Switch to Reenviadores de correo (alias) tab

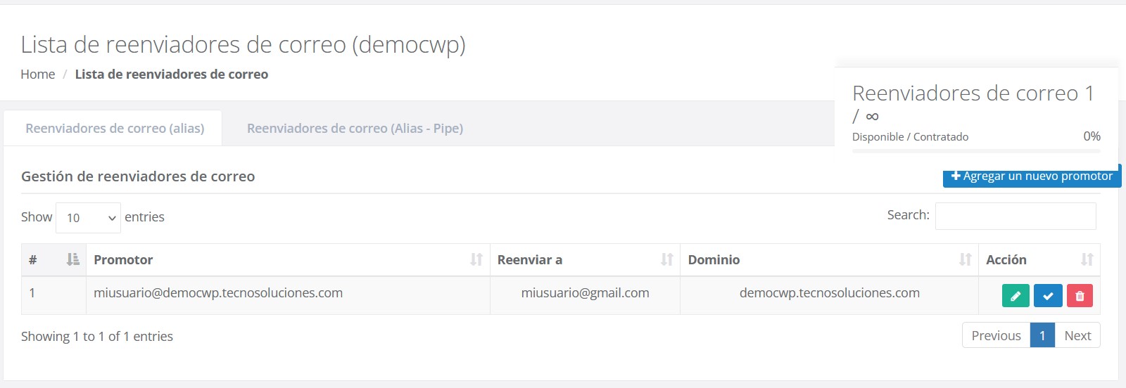click(x=115, y=129)
